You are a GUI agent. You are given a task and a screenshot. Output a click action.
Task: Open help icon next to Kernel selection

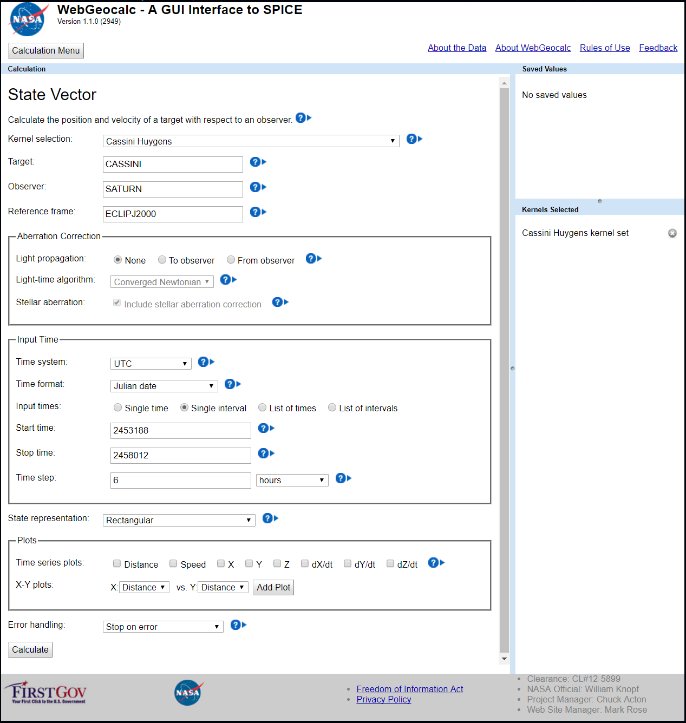click(414, 139)
